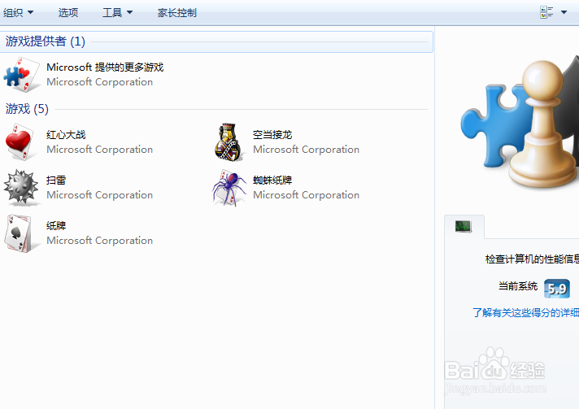Select the 蜘蛛纸牌 spider icon
The image size is (579, 409).
tap(229, 188)
